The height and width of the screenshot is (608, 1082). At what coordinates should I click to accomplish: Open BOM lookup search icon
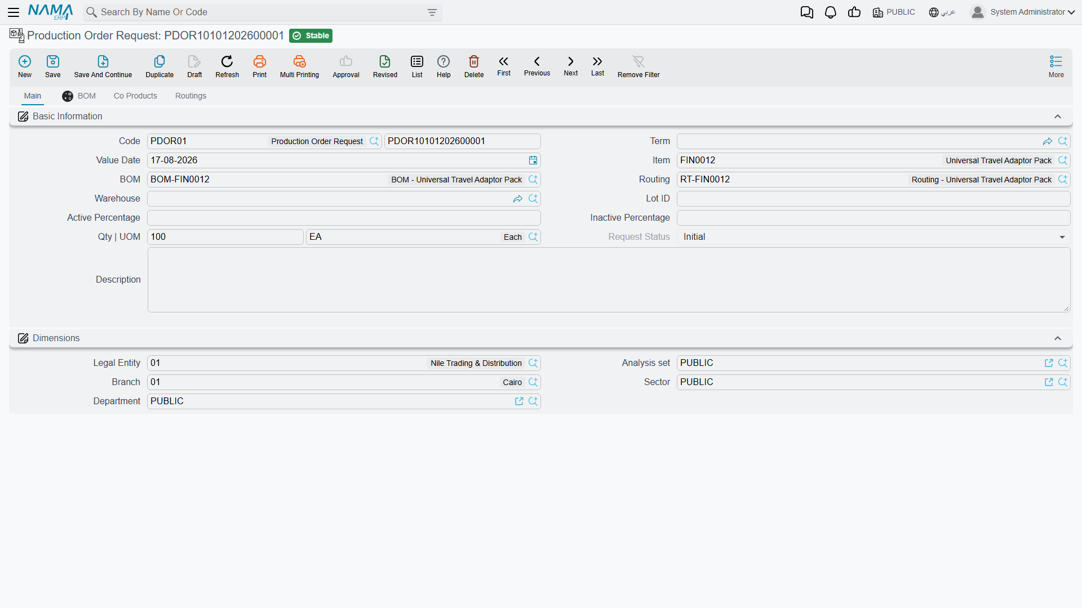tap(533, 180)
